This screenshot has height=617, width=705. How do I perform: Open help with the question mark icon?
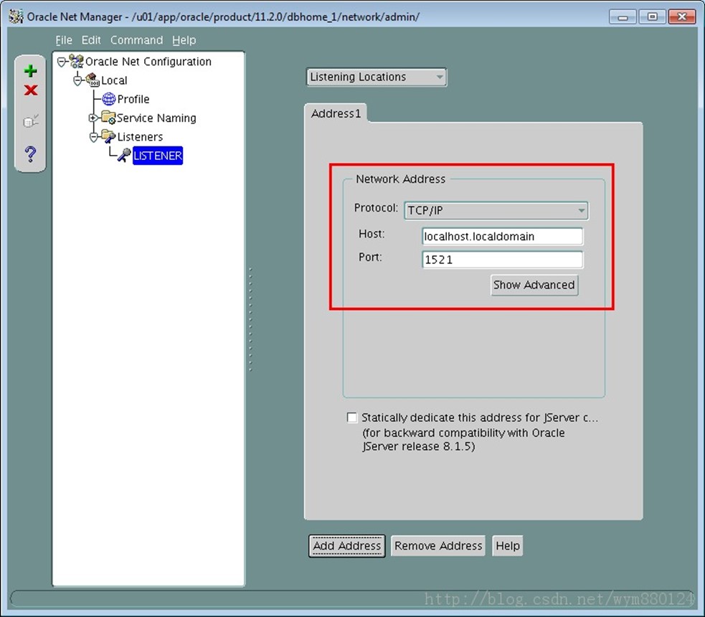(30, 154)
